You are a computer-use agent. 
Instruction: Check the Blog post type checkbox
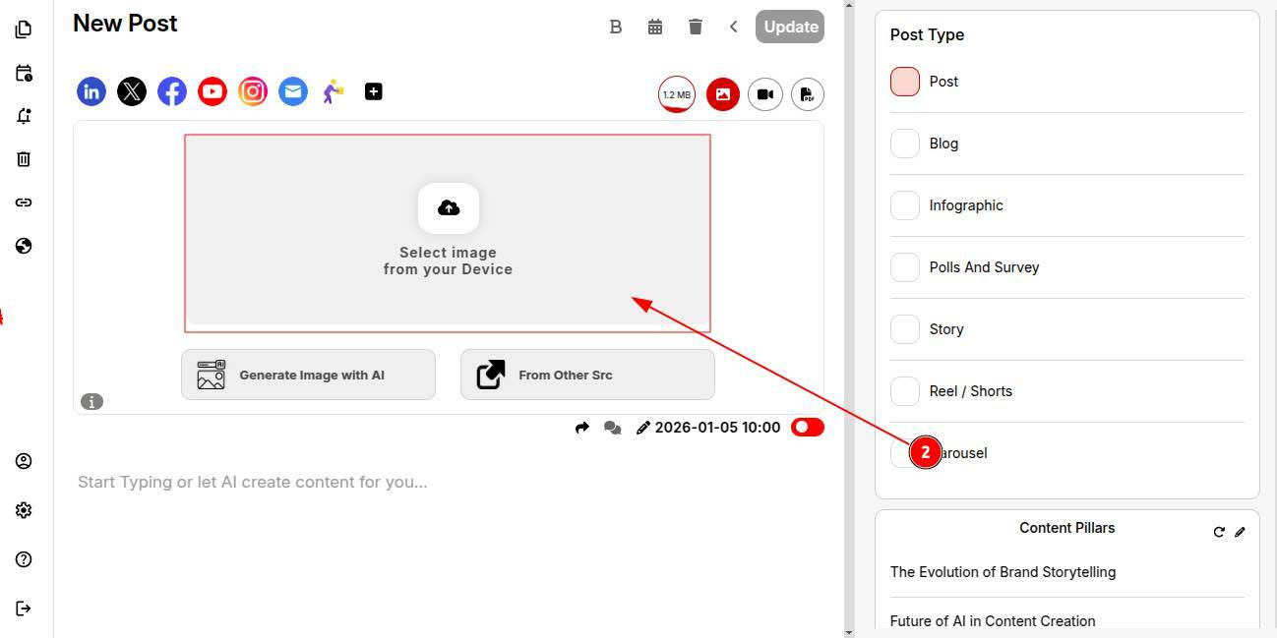pyautogui.click(x=904, y=144)
